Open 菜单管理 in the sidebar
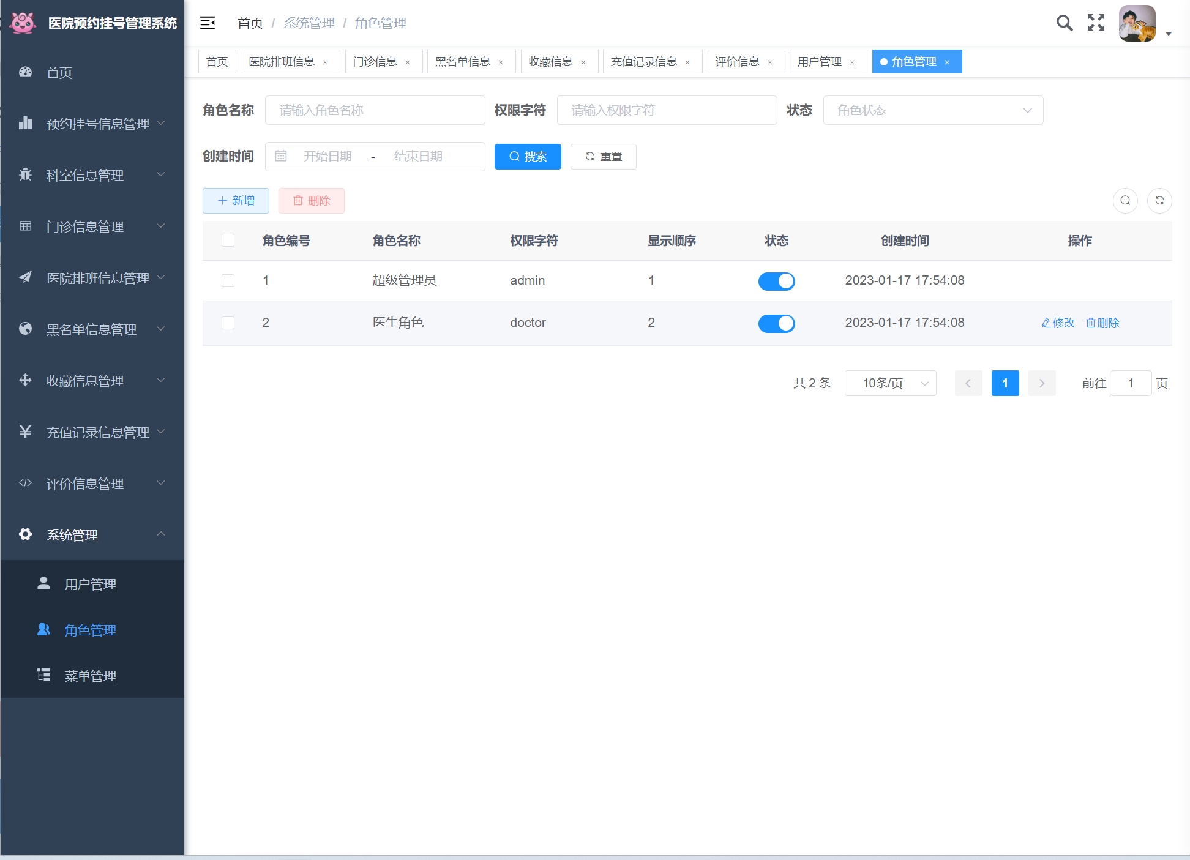The image size is (1190, 860). [91, 676]
